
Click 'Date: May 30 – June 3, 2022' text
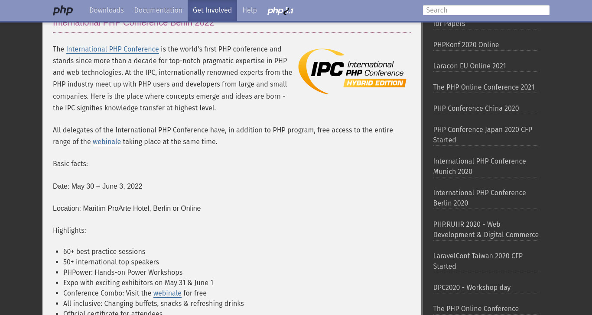pyautogui.click(x=98, y=186)
